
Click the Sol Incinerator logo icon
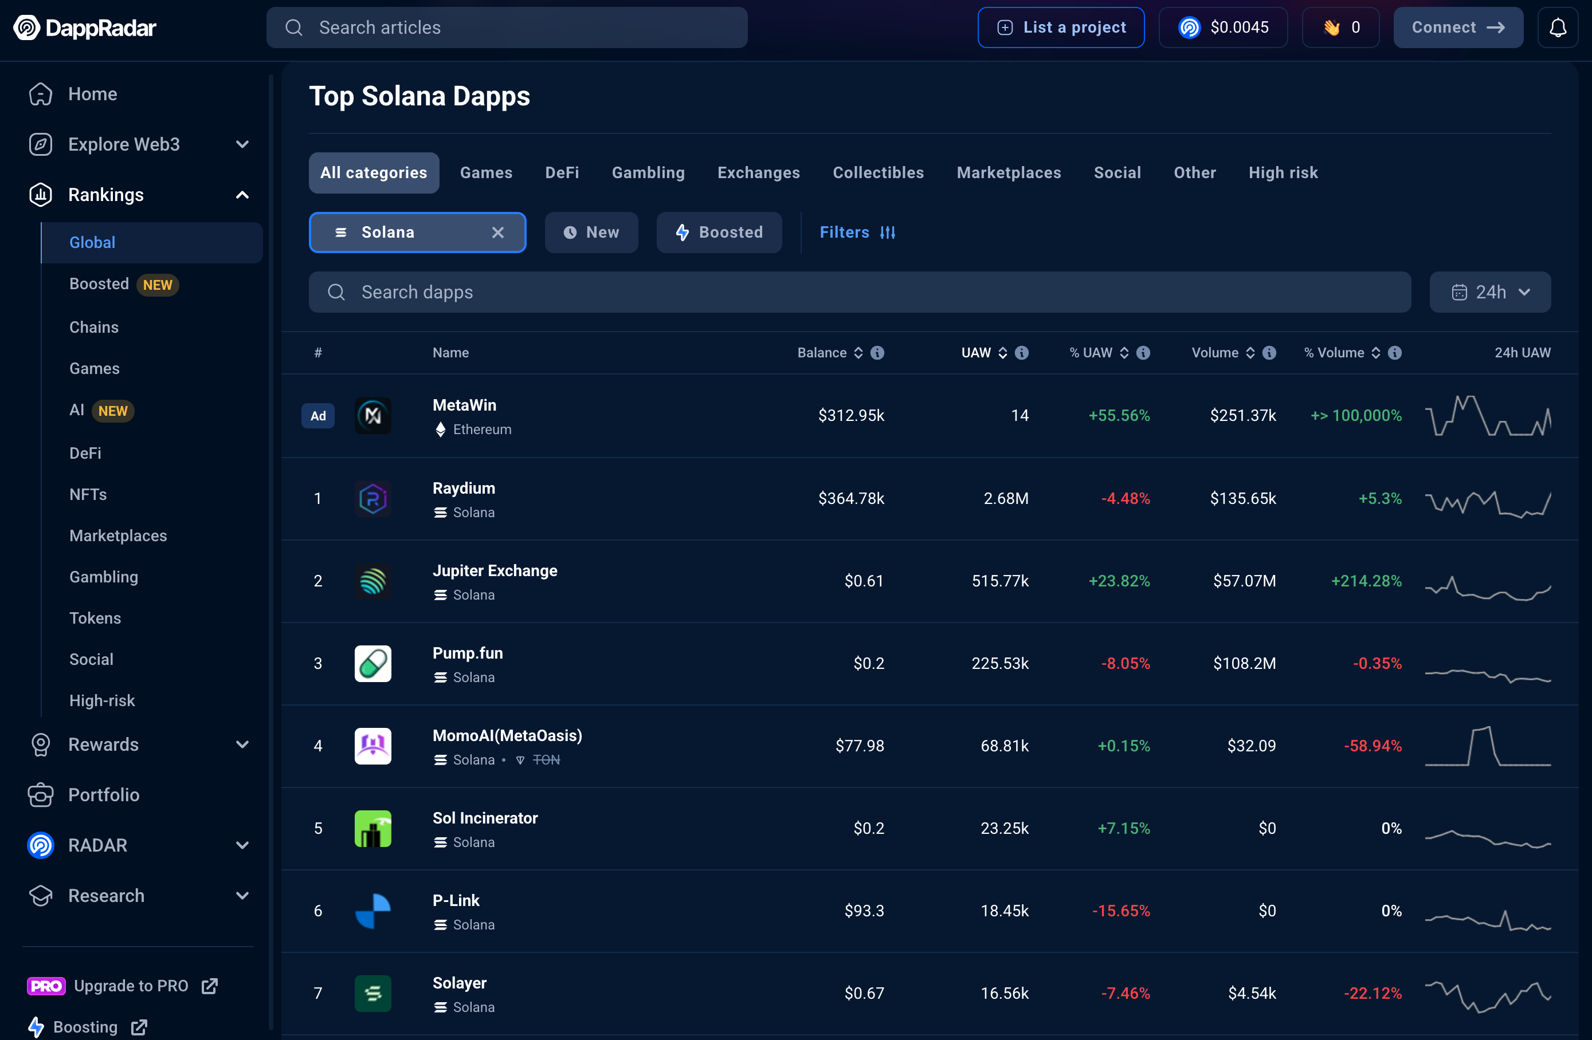pos(372,828)
